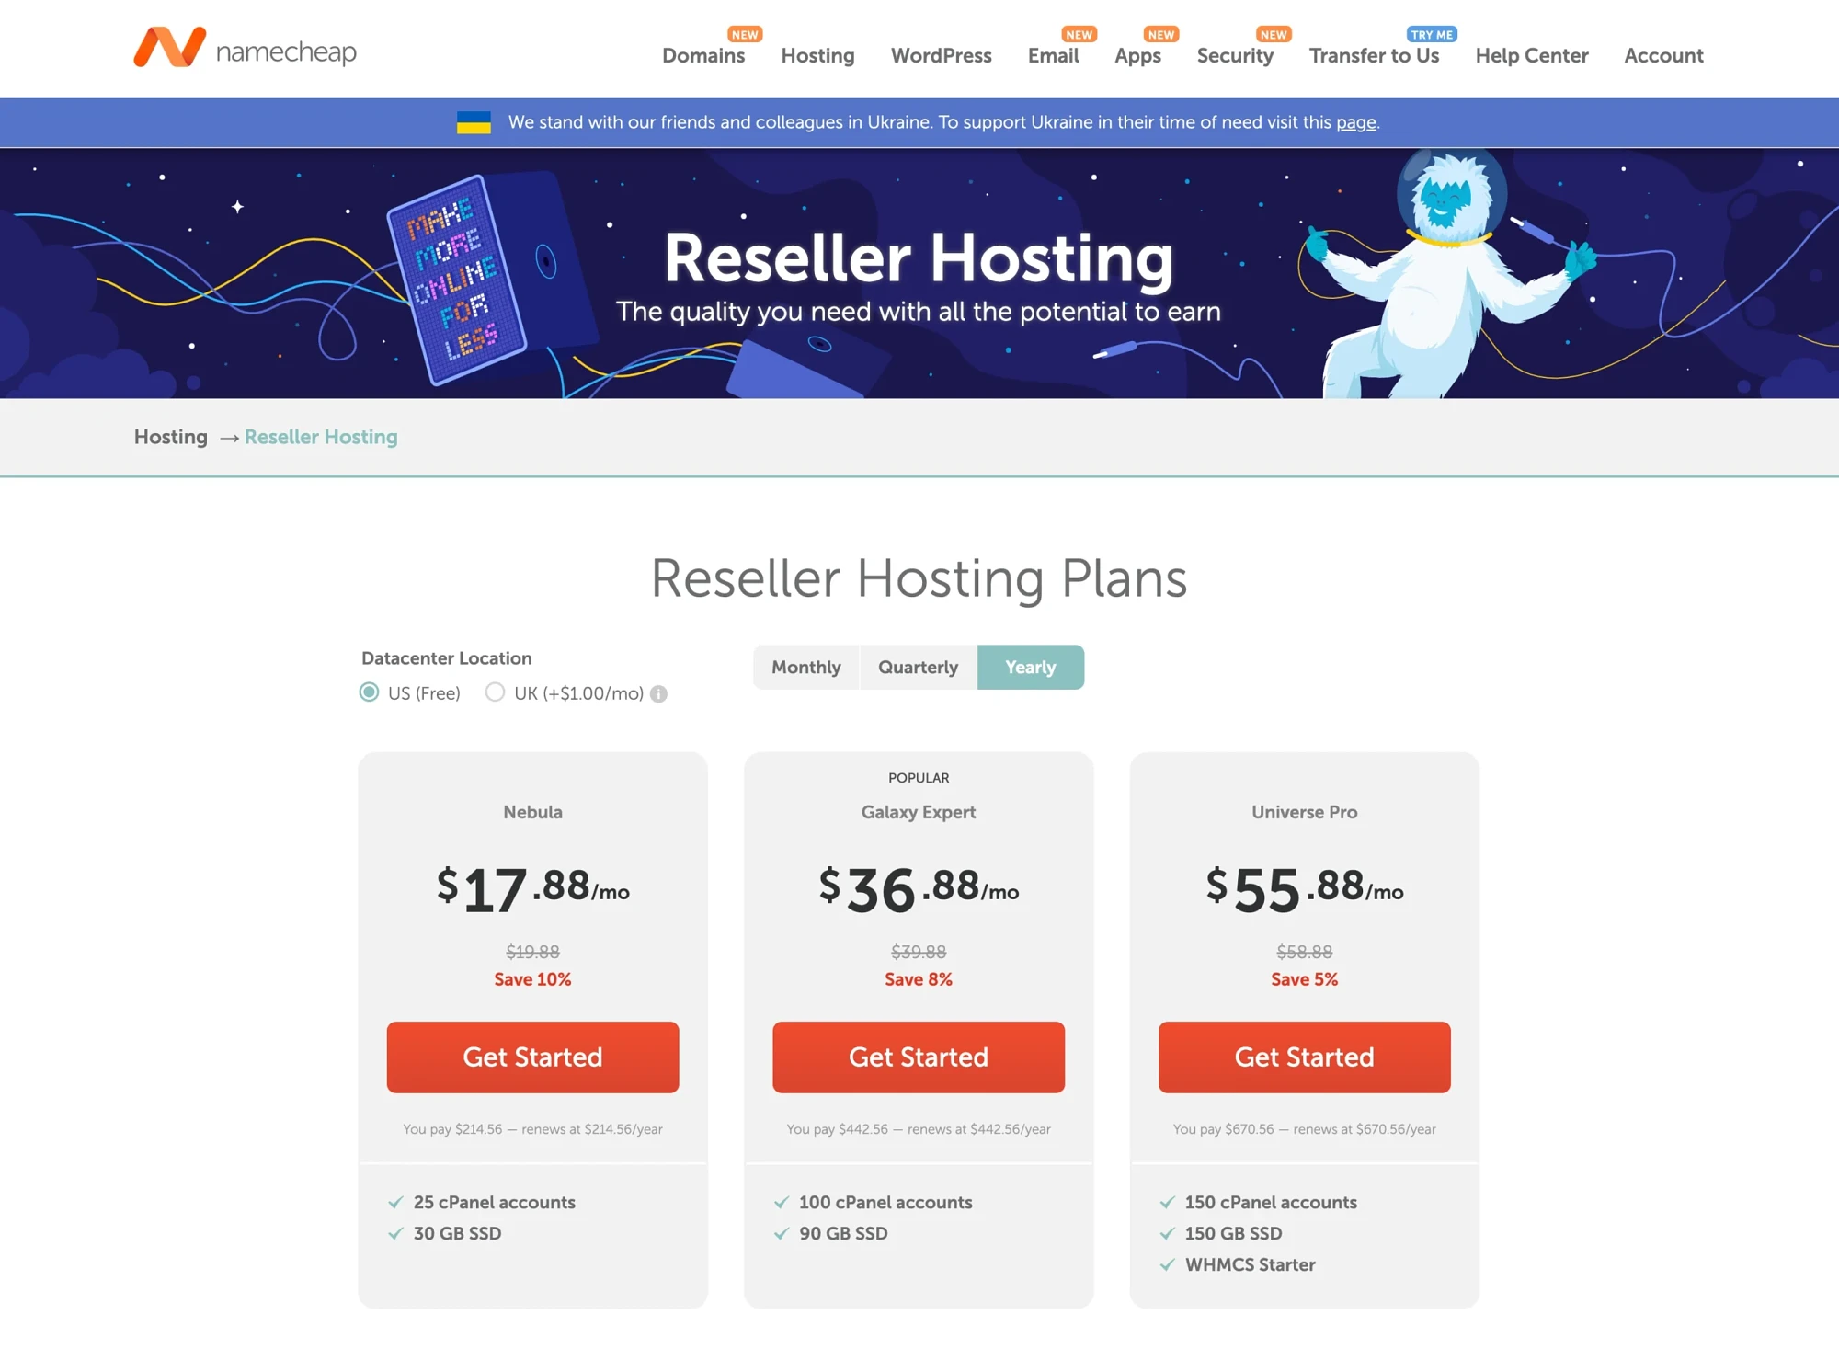
Task: Click Get Started for Galaxy Expert plan
Action: click(918, 1057)
